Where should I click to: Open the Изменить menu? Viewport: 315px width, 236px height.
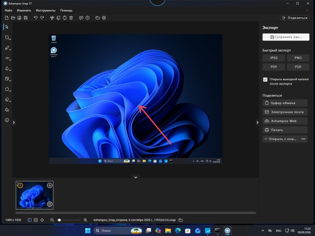pos(24,11)
